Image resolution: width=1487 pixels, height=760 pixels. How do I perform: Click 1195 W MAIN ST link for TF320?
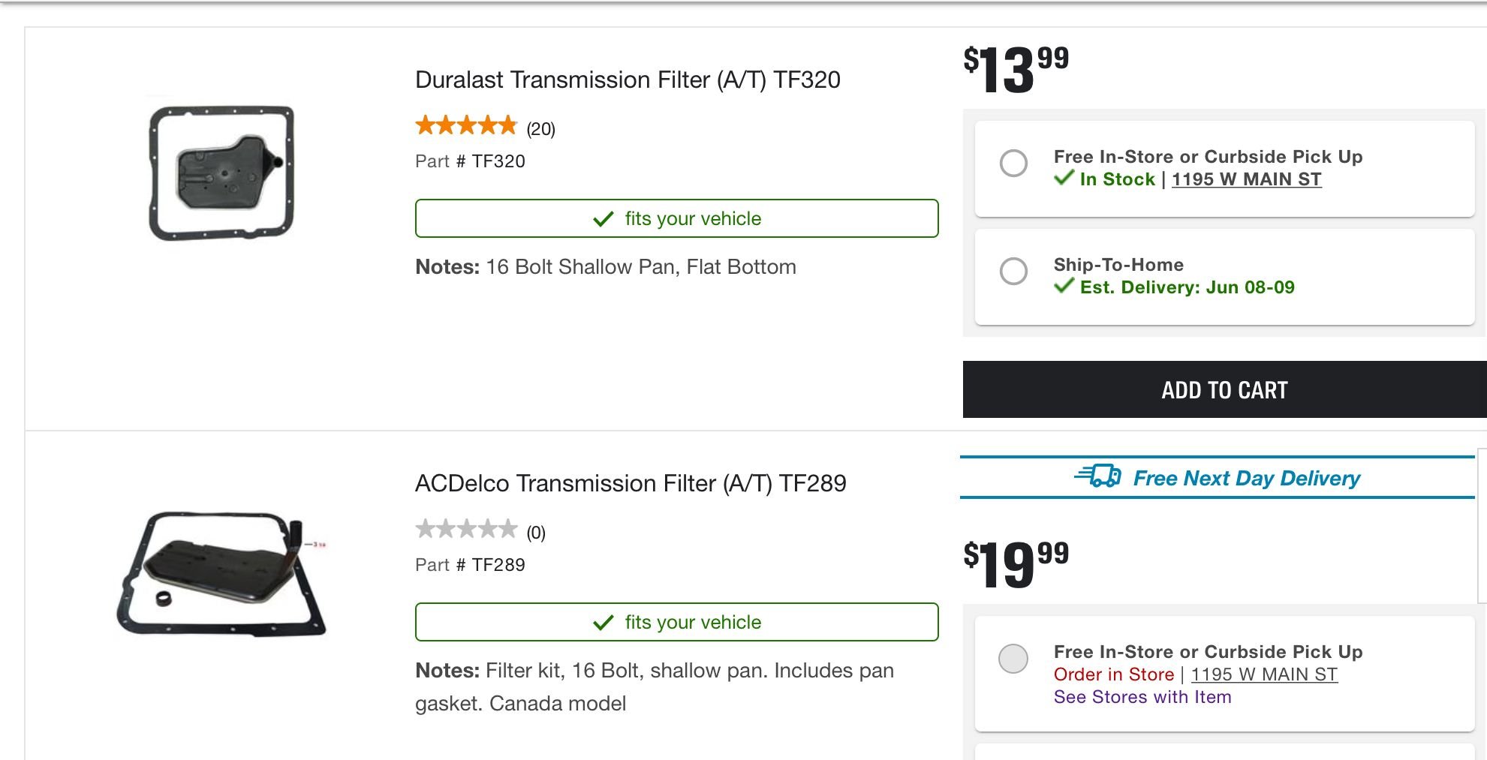coord(1246,179)
